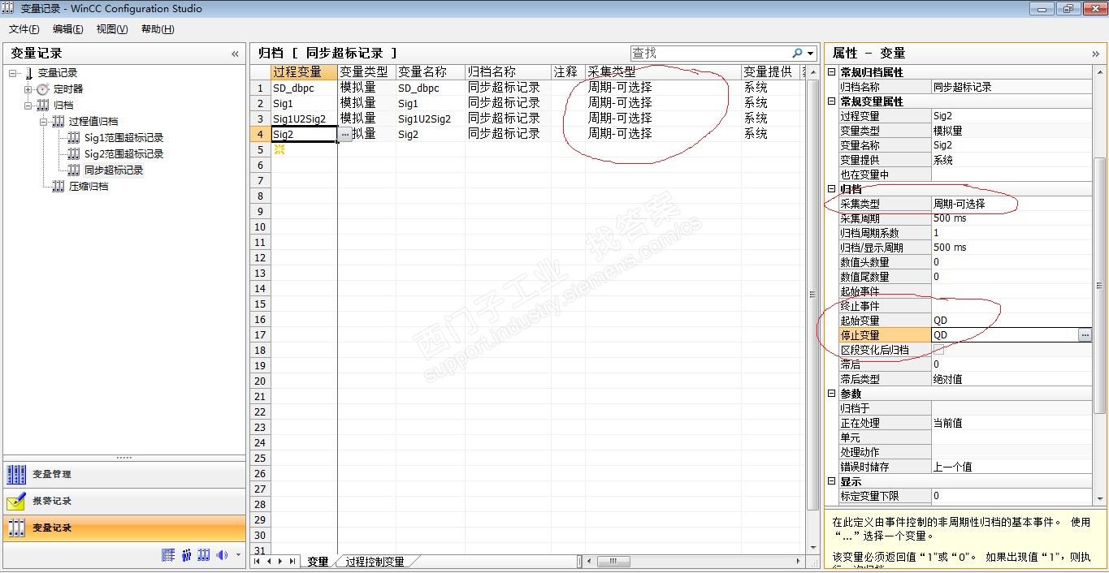Select the SD_dbpc process tag cell

[x=304, y=88]
